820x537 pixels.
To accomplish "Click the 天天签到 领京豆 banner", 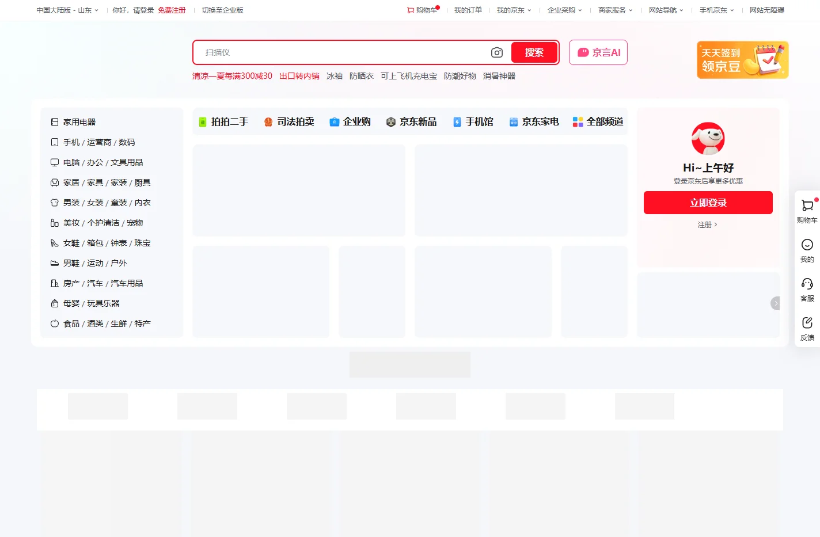I will coord(742,60).
